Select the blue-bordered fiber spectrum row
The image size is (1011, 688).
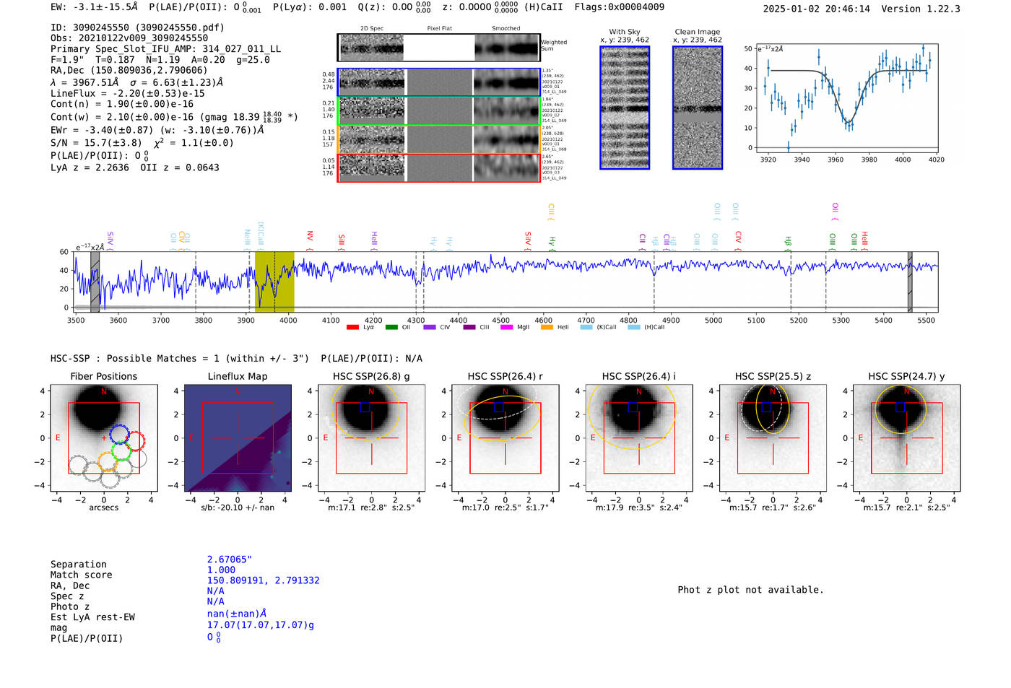pos(439,83)
